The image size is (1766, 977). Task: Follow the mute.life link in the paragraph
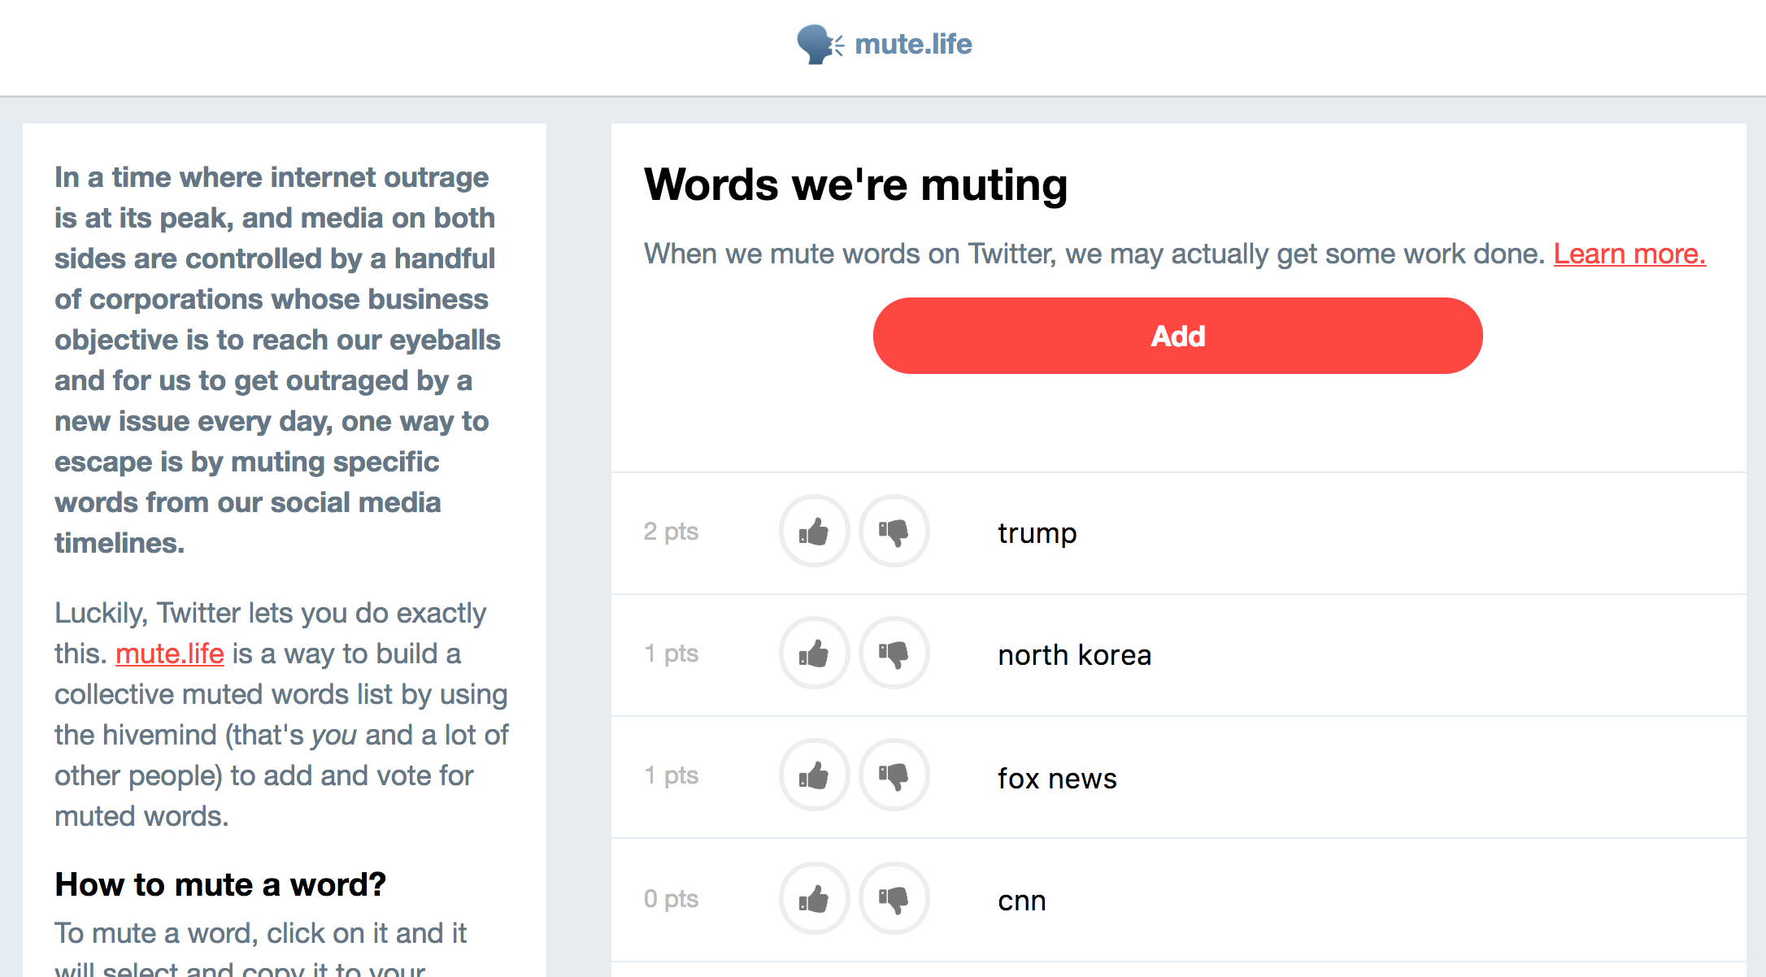(169, 654)
